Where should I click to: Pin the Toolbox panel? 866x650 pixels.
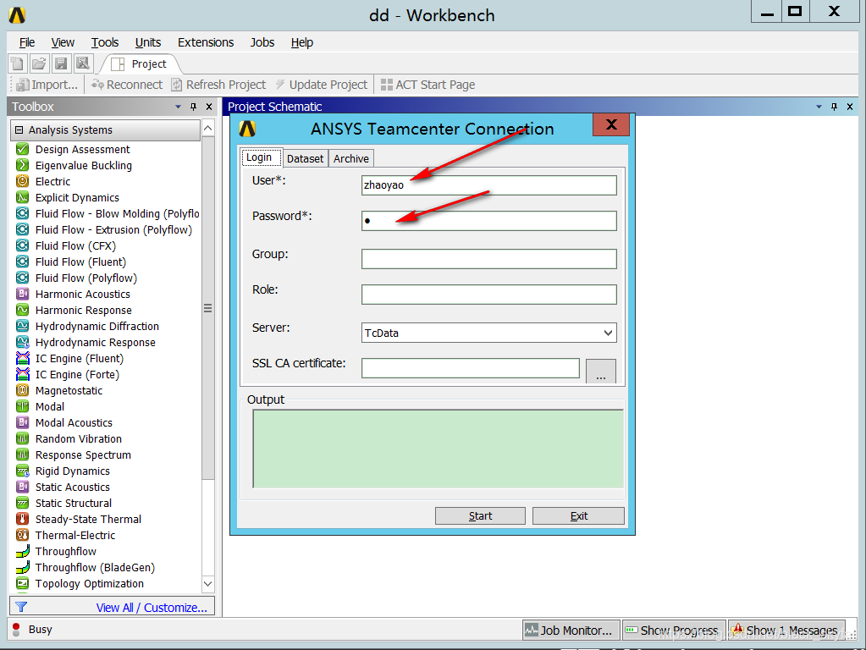(x=193, y=107)
